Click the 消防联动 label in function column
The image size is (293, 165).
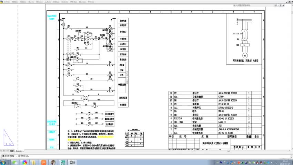click(123, 105)
